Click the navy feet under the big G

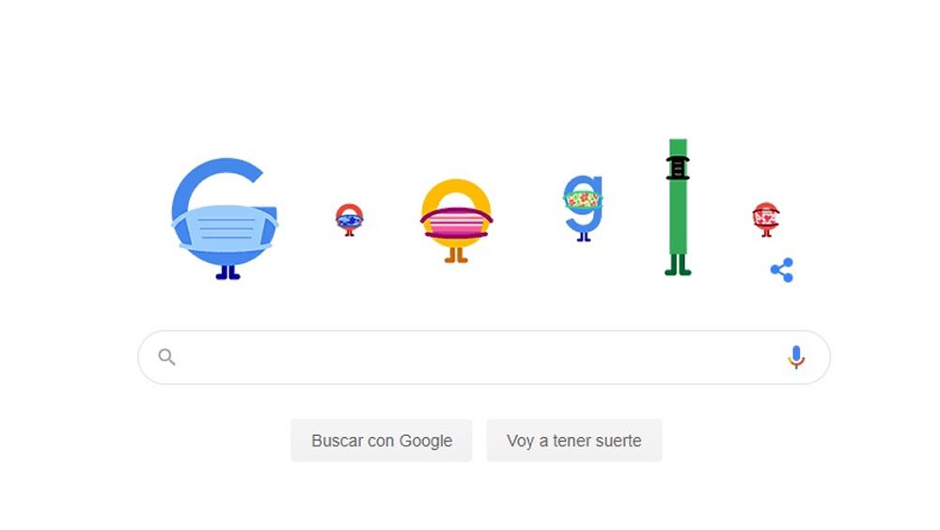click(x=227, y=273)
